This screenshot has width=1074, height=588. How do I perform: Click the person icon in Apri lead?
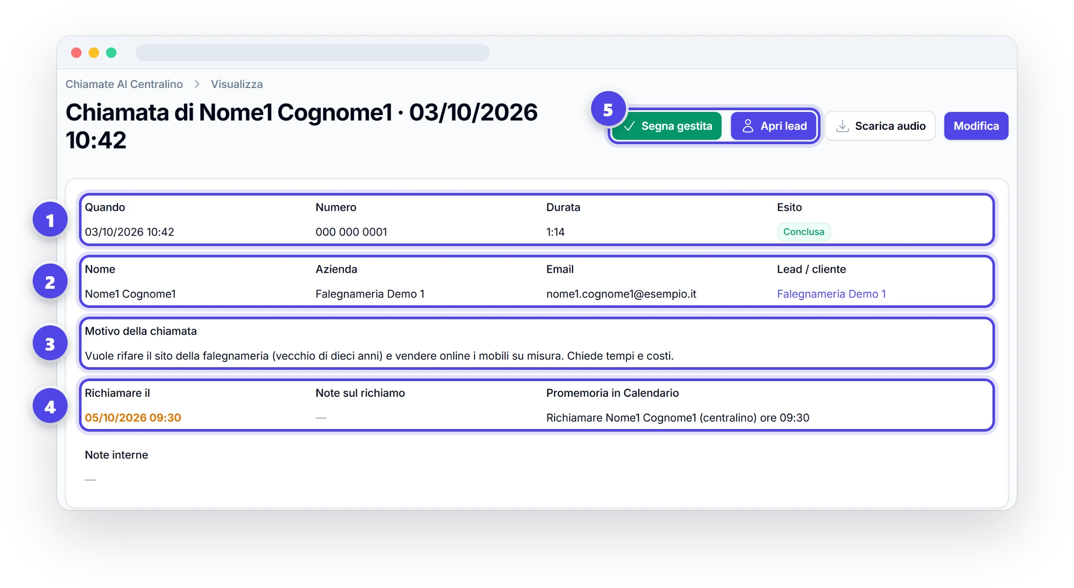pos(748,126)
